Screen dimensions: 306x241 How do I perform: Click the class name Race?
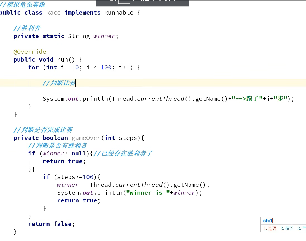53,13
